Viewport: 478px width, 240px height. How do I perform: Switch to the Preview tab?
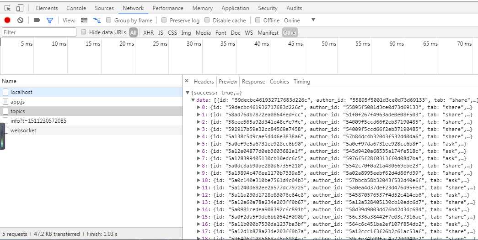[x=228, y=82]
